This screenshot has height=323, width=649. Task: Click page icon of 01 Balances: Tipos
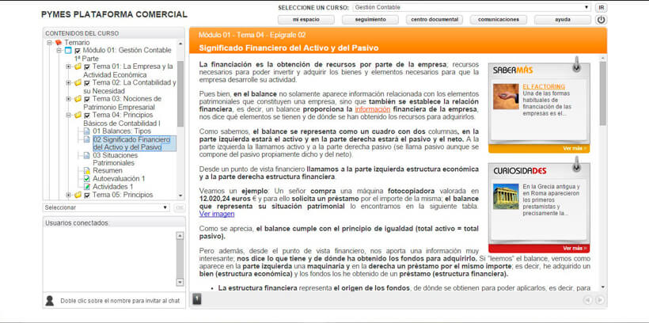click(86, 131)
